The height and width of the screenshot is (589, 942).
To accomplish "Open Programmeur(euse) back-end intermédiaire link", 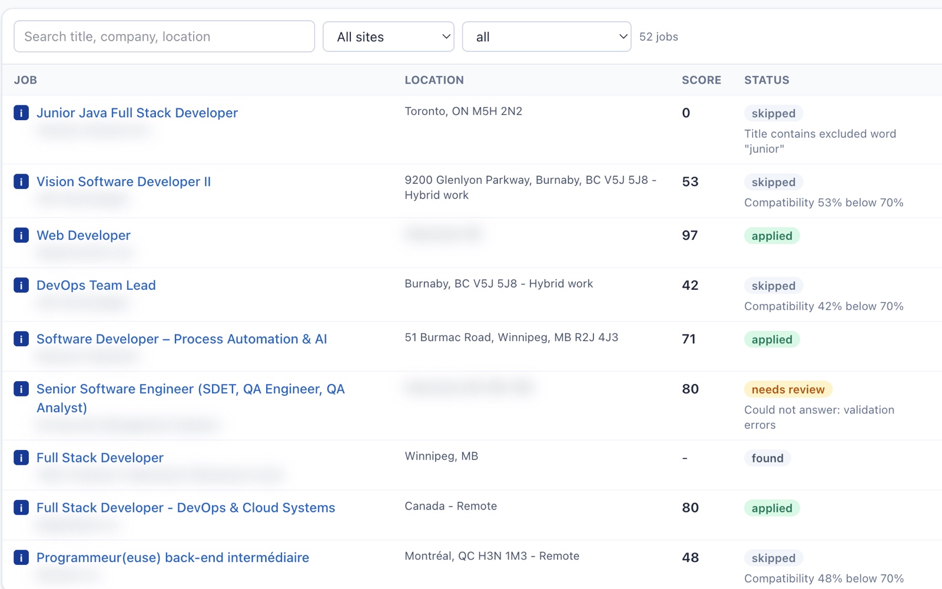I will [x=173, y=557].
